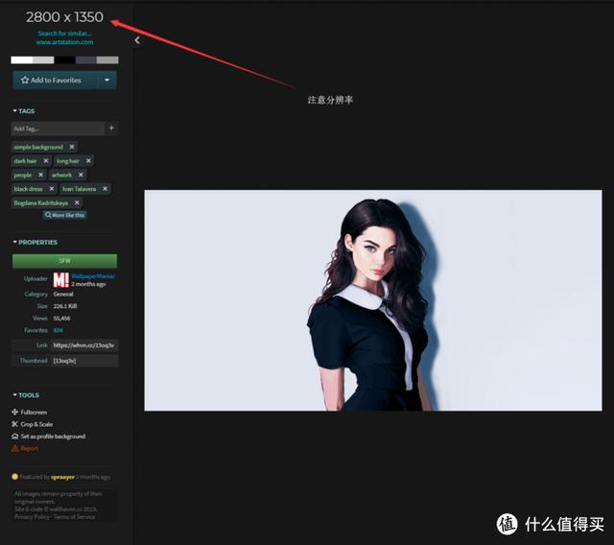Collapse the PROPERTIES section
614x545 pixels.
(35, 243)
